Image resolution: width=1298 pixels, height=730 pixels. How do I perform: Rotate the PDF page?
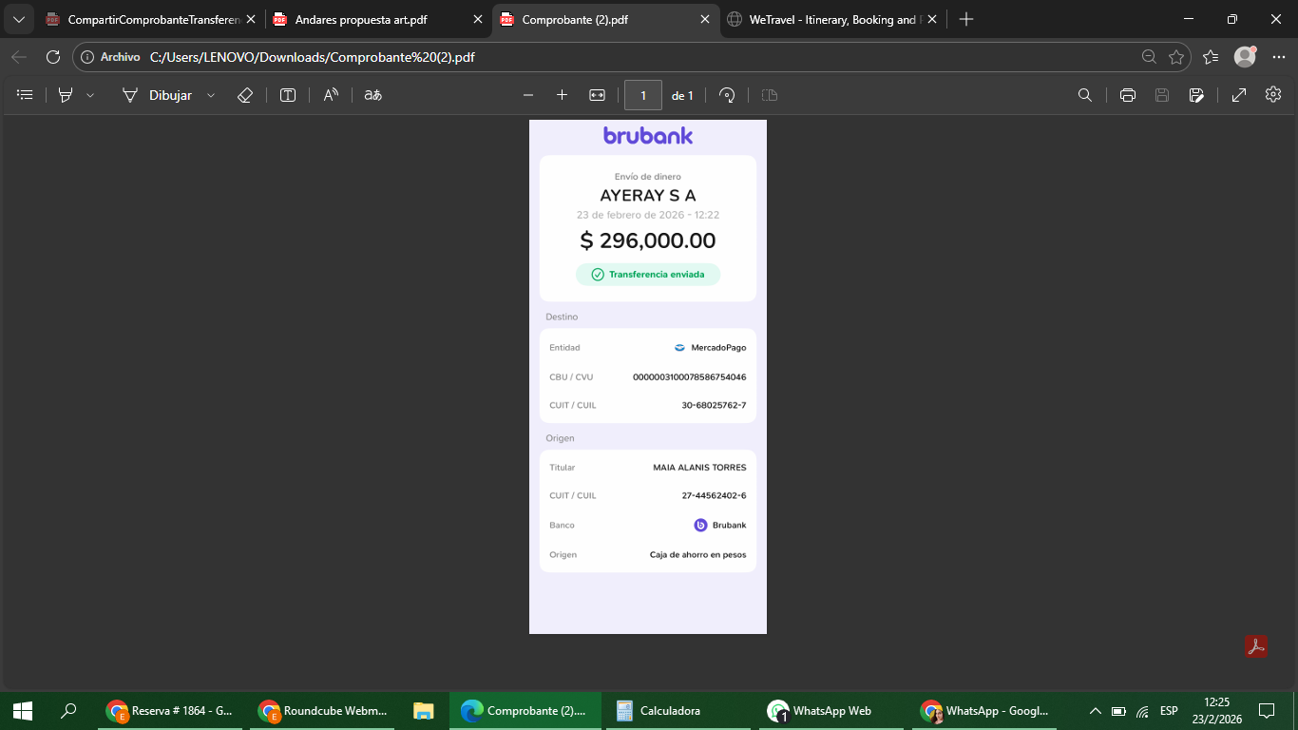coord(727,95)
